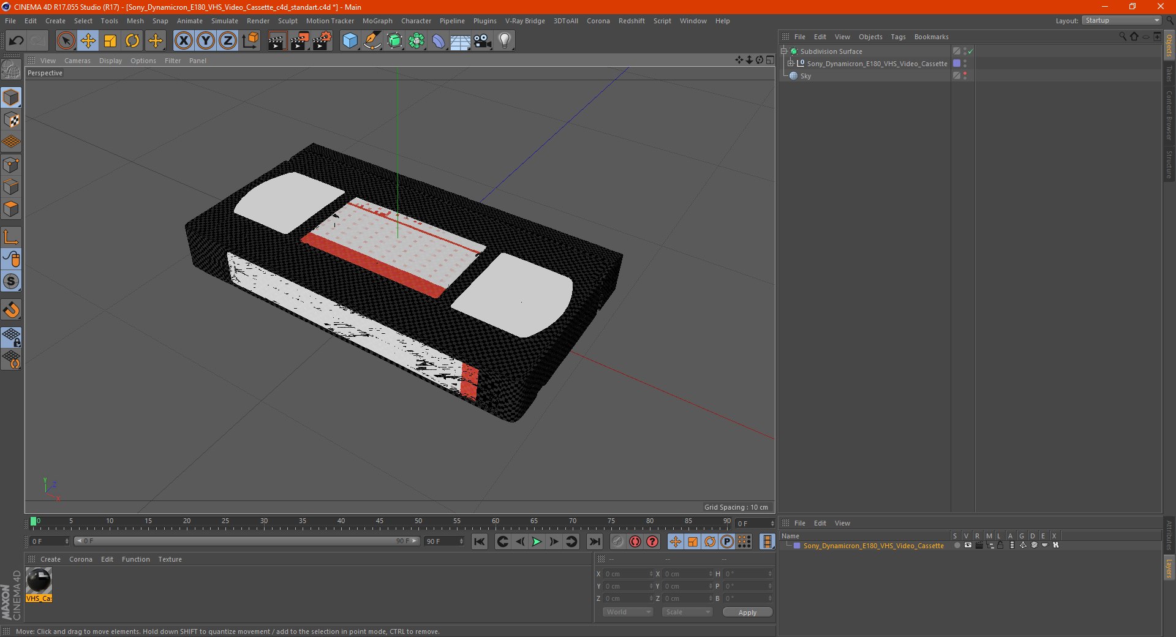Toggle the solo dot on the Sony layer row
Image resolution: width=1176 pixels, height=637 pixels.
[957, 545]
